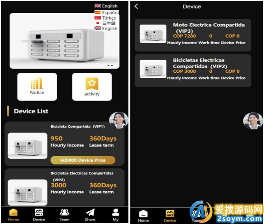The image size is (264, 224).
Task: Click 360Days lease term of VIP2
Action: point(103,185)
